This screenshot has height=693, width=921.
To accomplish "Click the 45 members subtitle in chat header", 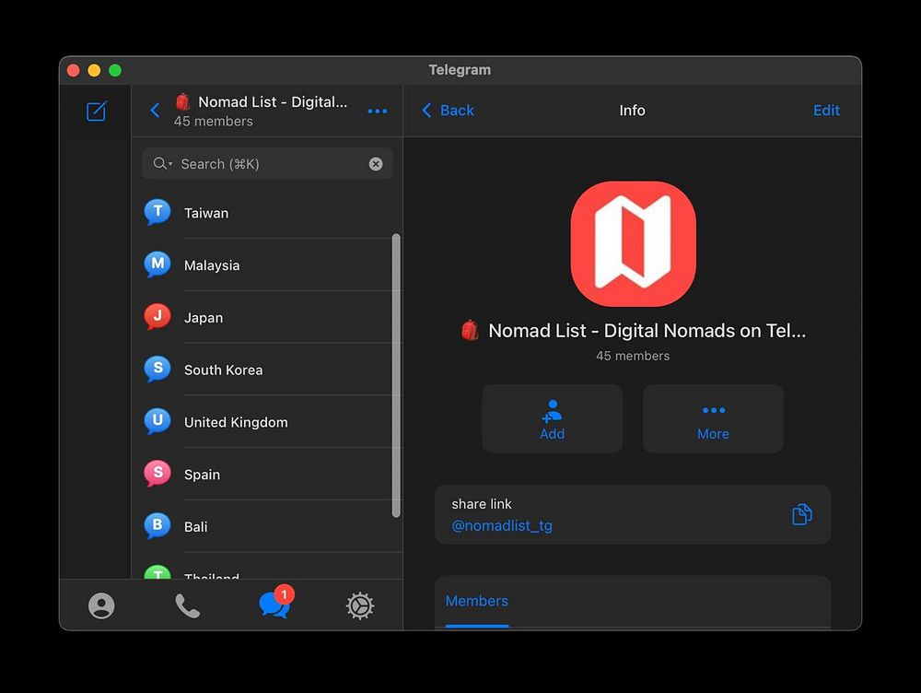I will click(214, 121).
